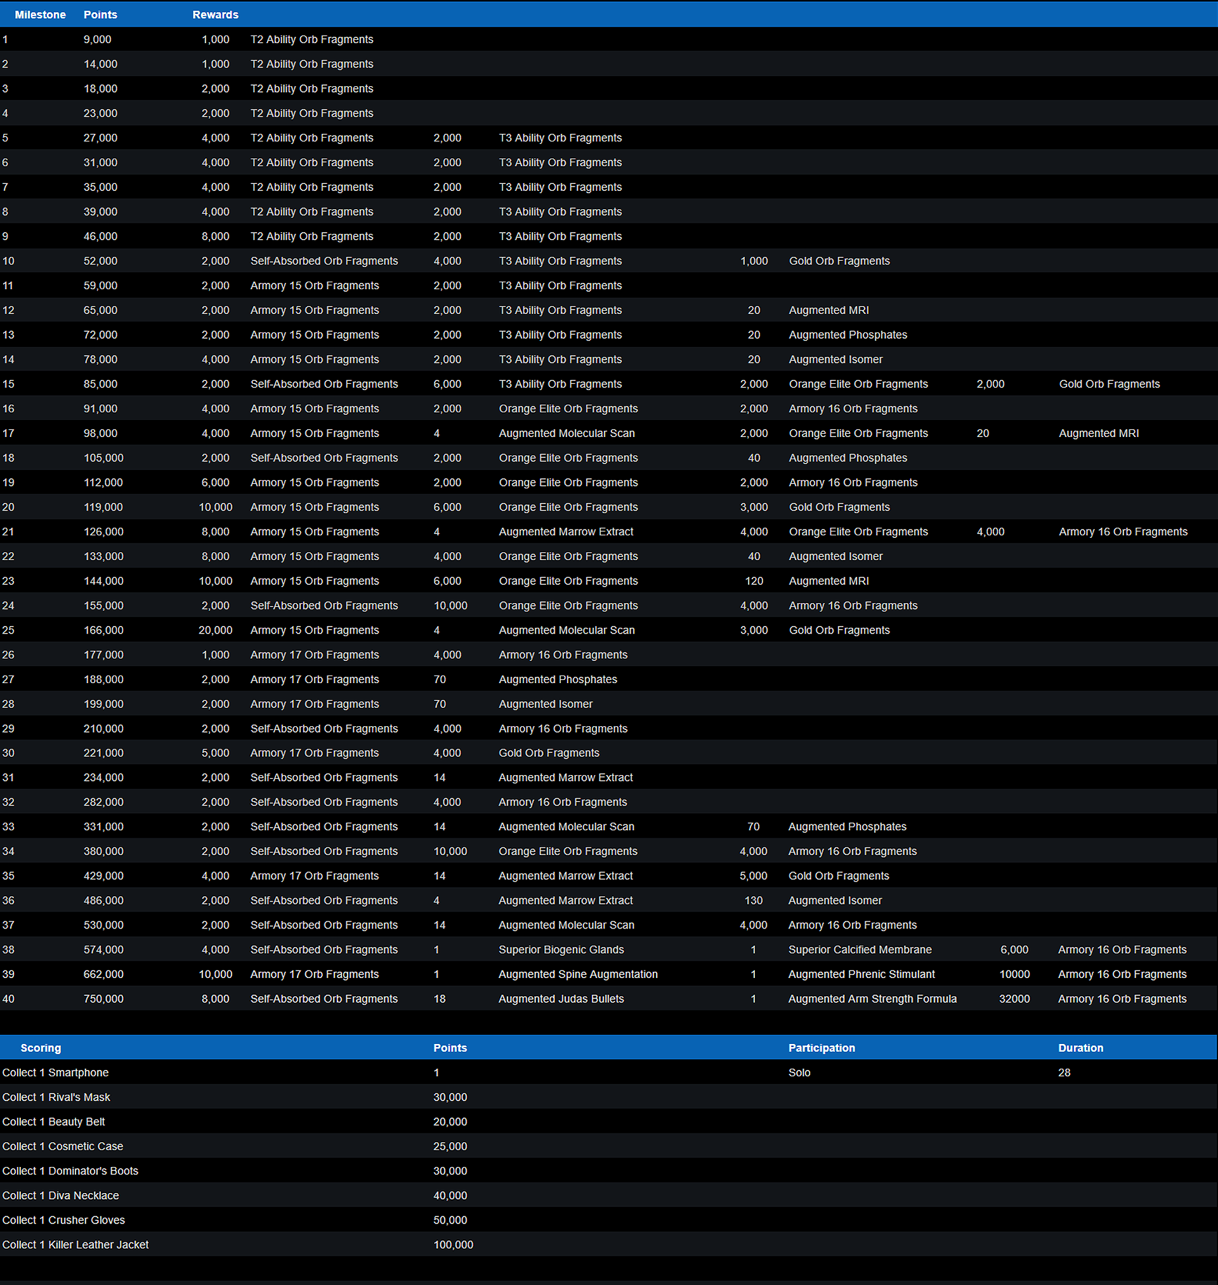Click the Rewards column header

(215, 15)
